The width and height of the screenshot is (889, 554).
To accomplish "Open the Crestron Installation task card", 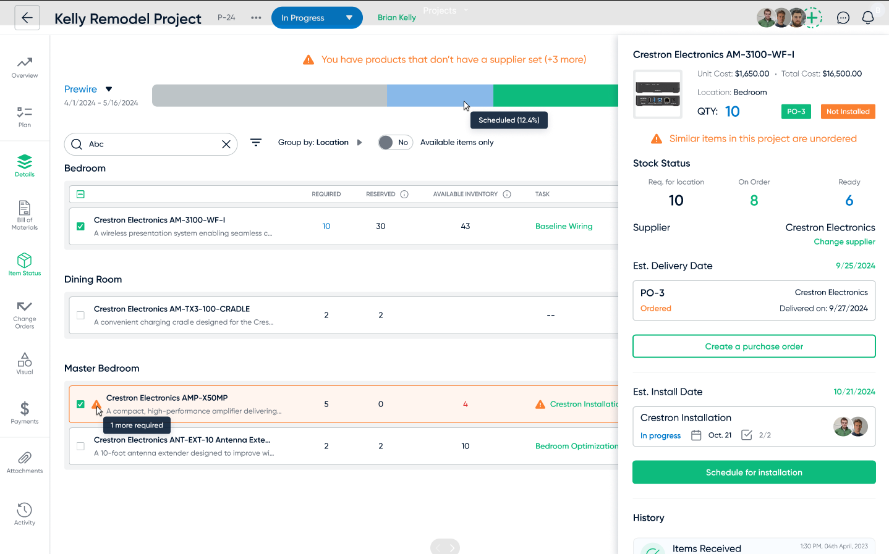I will pos(754,426).
